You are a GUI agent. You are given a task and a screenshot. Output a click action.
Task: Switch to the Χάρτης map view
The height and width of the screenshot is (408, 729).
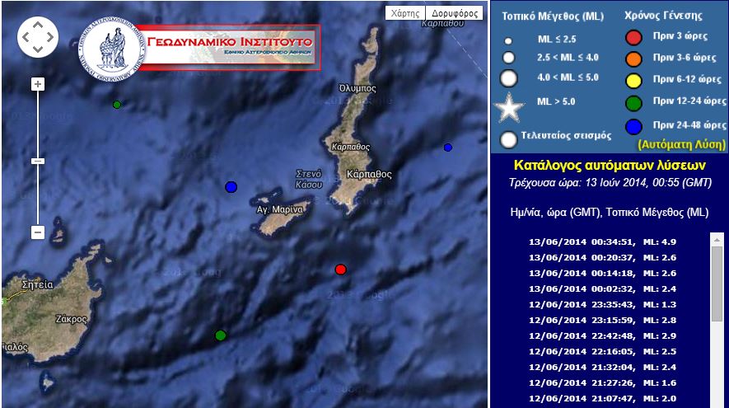click(405, 13)
